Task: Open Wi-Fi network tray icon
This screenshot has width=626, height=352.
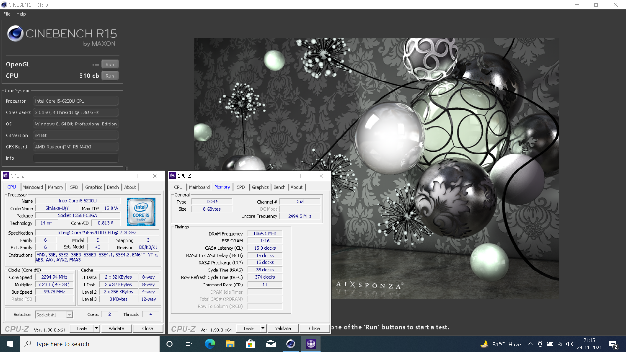Action: click(x=560, y=344)
